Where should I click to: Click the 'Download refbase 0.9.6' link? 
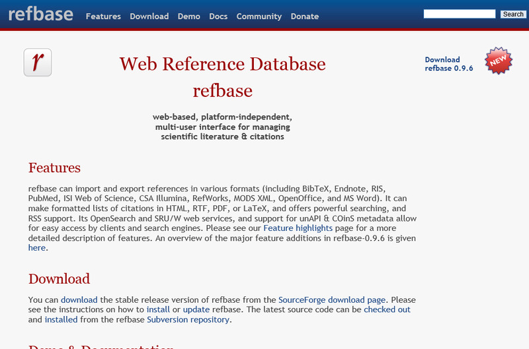(448, 64)
